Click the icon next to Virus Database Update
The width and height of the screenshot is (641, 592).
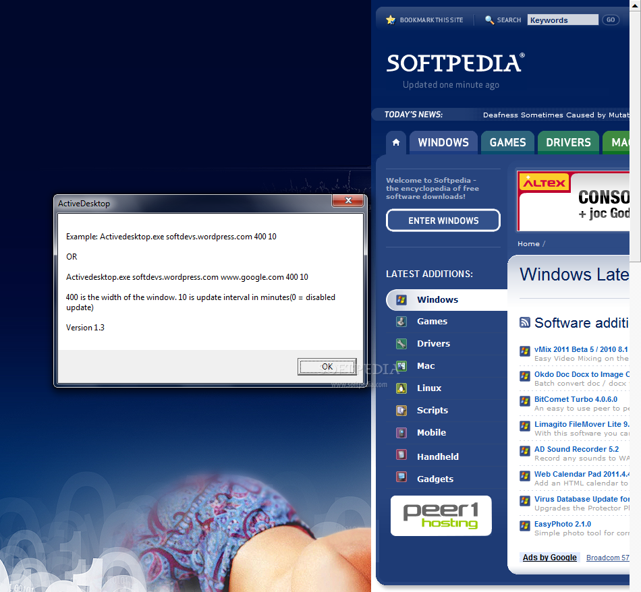[x=524, y=500]
